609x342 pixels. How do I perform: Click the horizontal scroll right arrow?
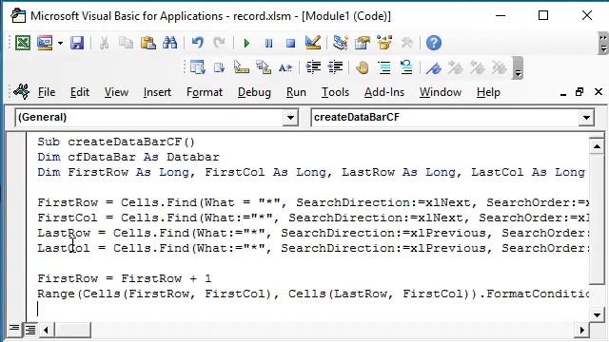click(581, 330)
